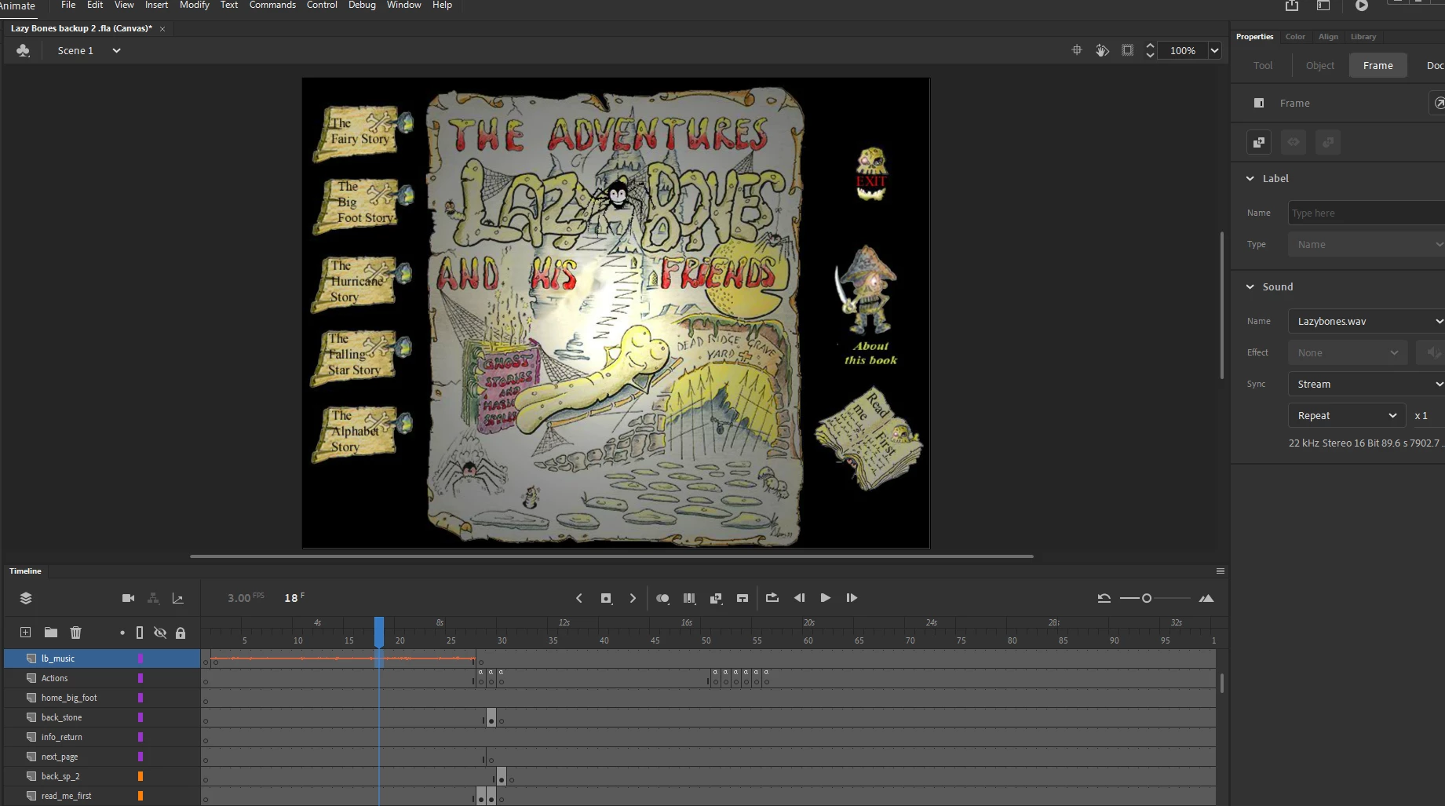Click the current frame number 18
Screen dimensions: 1445x806
291,598
